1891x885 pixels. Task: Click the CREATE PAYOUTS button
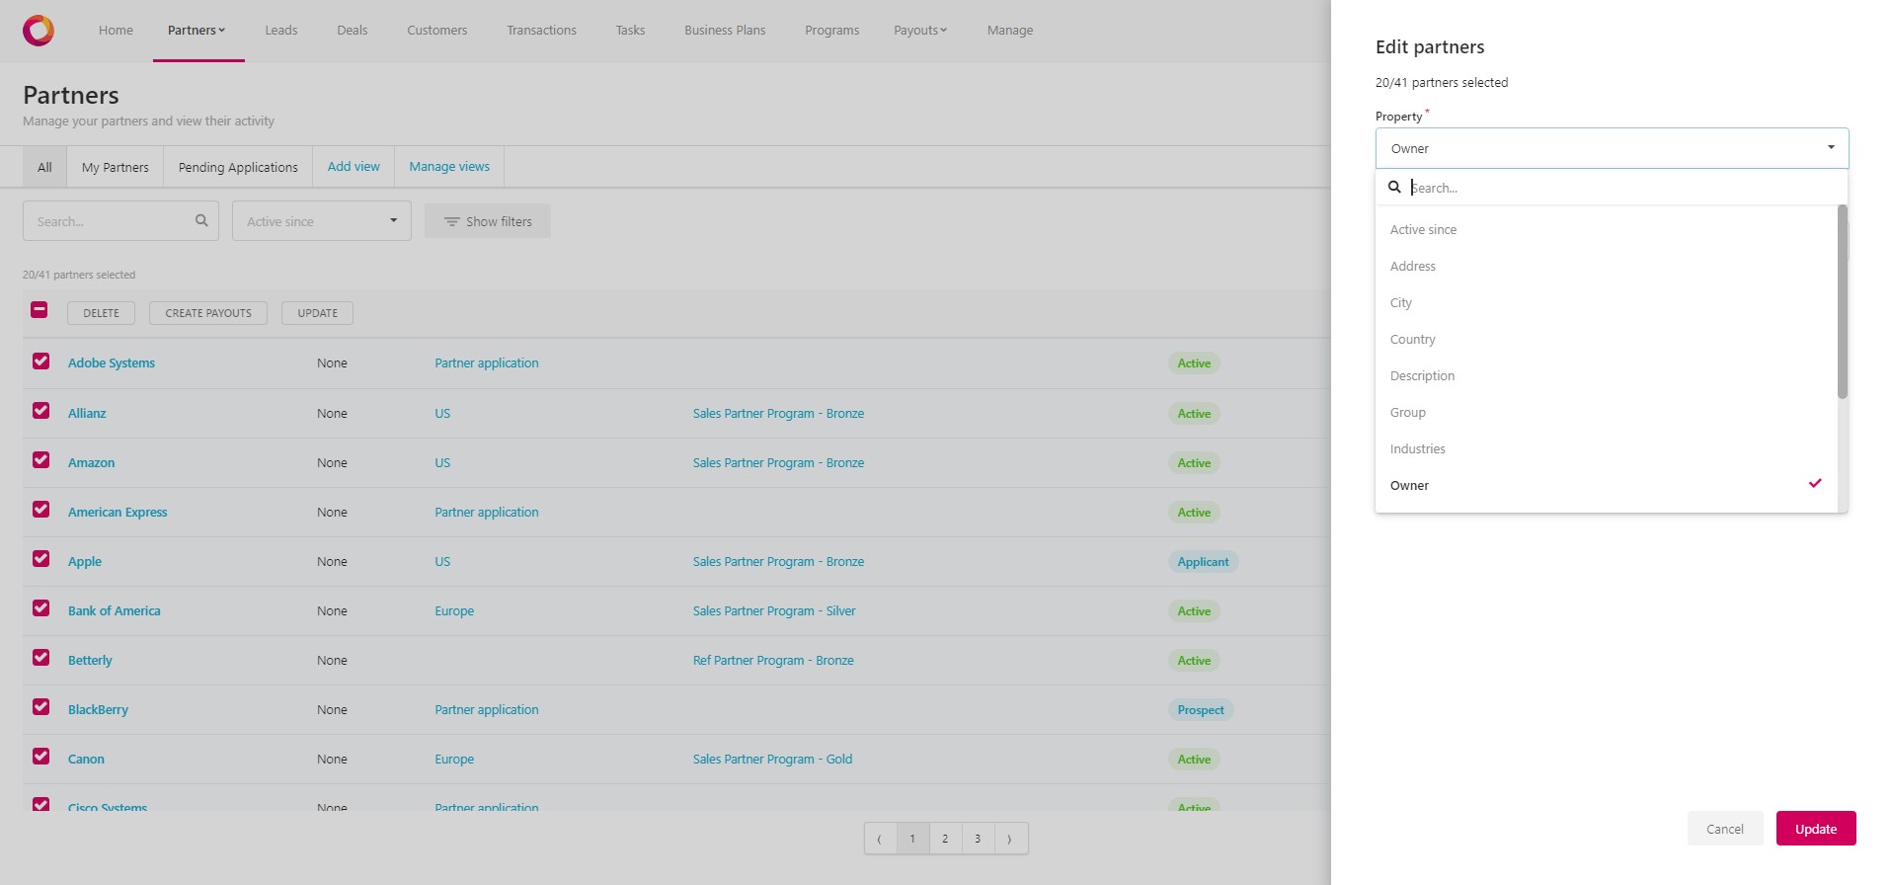(208, 313)
